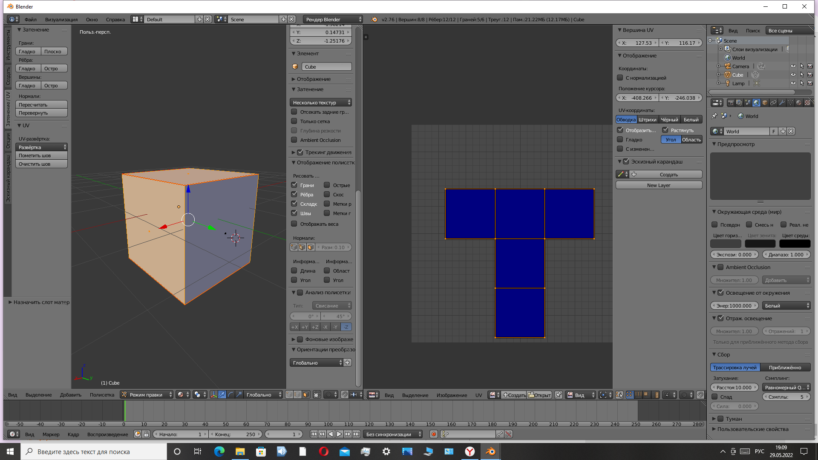Select face select mode cube icon
This screenshot has width=818, height=460.
click(306, 395)
